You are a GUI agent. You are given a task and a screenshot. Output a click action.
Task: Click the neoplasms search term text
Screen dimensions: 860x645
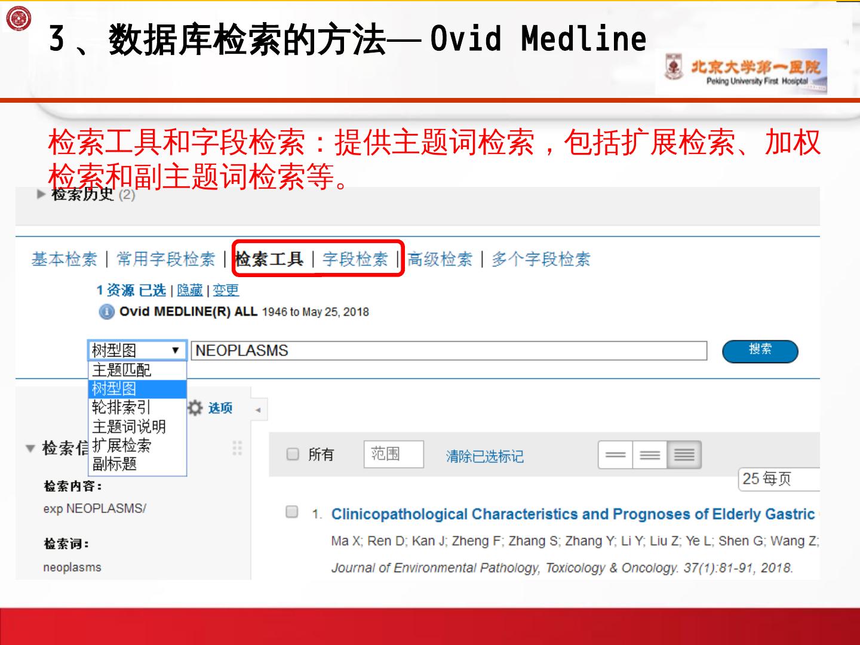tap(72, 567)
